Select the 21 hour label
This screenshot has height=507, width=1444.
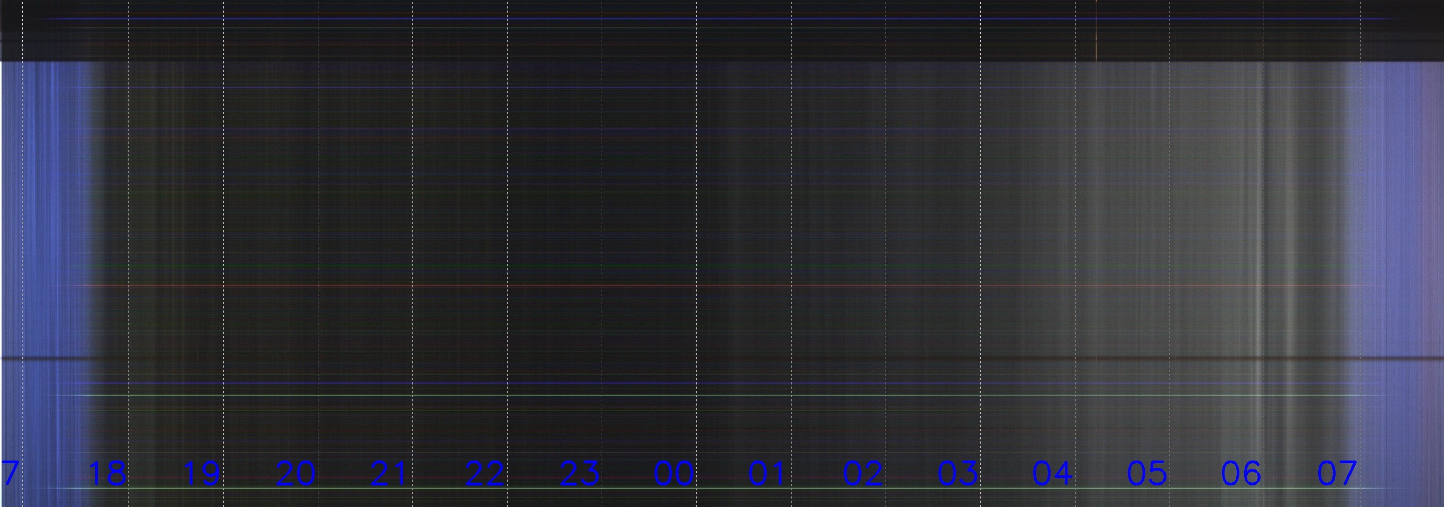pos(390,473)
